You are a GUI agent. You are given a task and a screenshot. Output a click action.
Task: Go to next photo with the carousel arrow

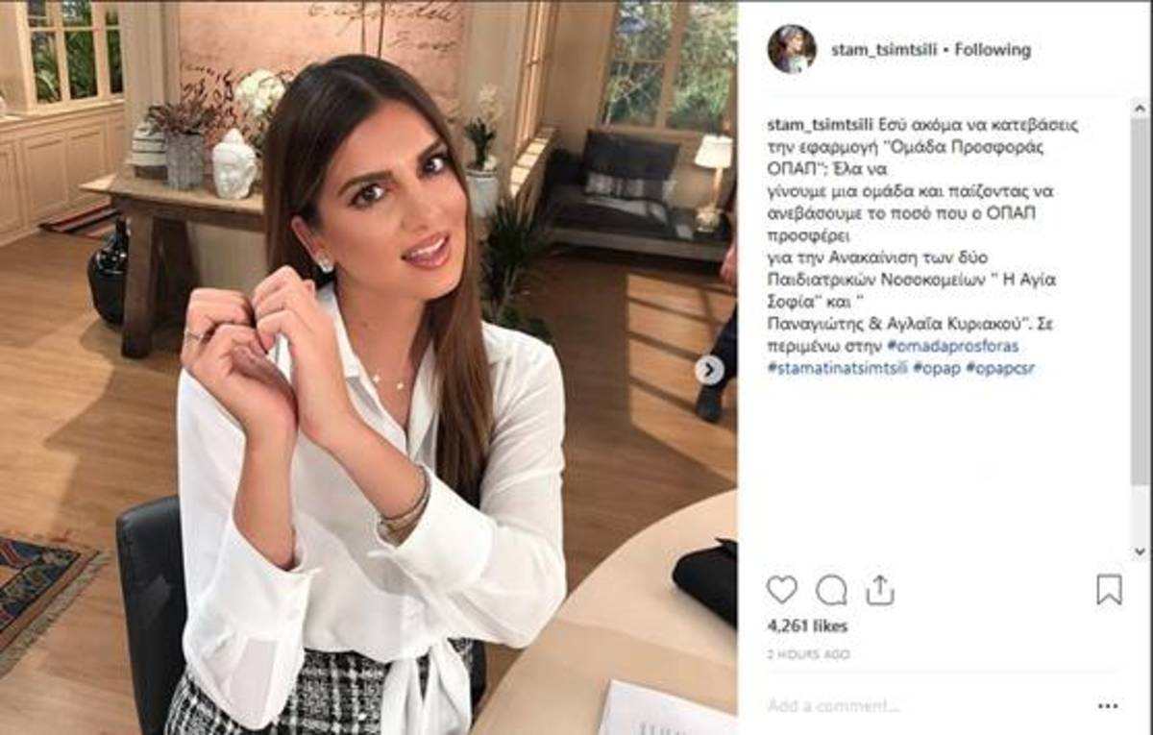709,370
